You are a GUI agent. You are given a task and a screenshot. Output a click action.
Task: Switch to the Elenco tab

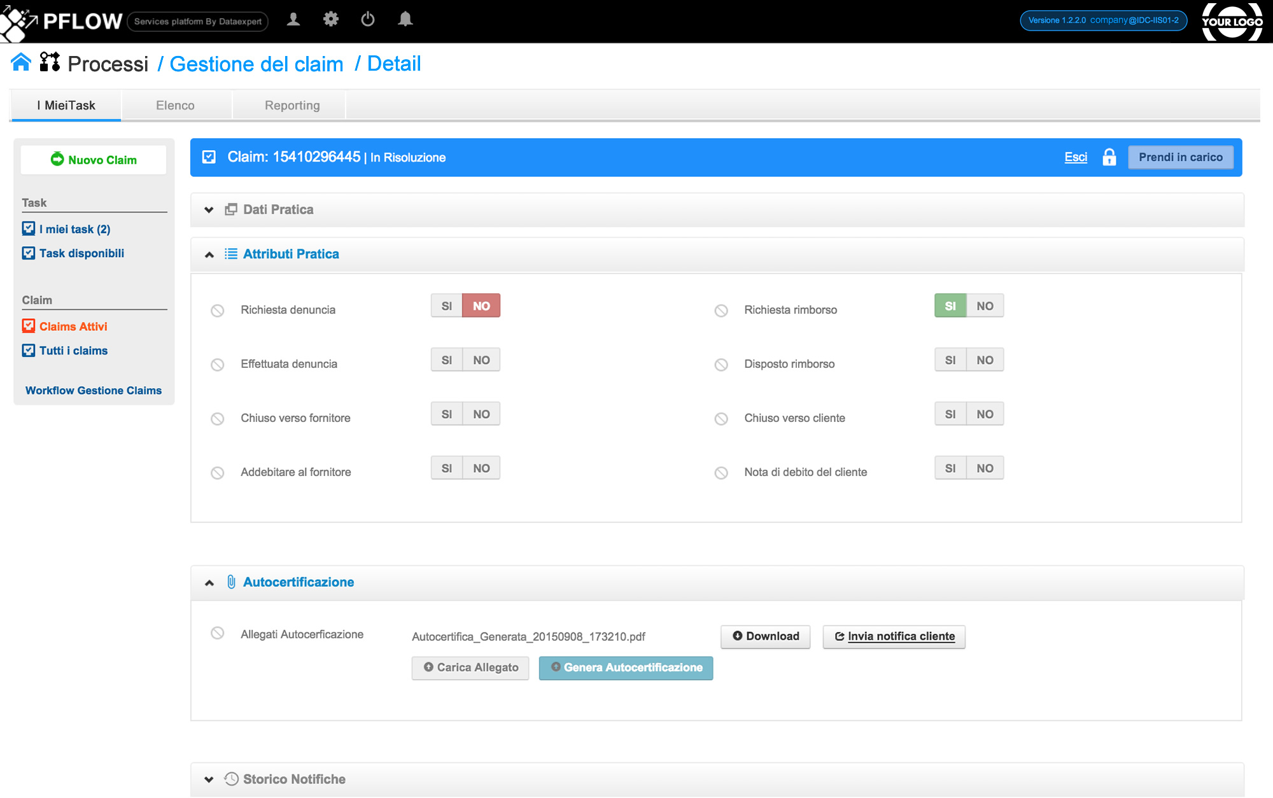click(175, 106)
